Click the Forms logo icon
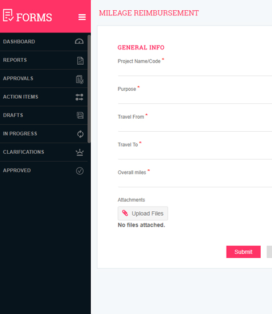 [8, 15]
